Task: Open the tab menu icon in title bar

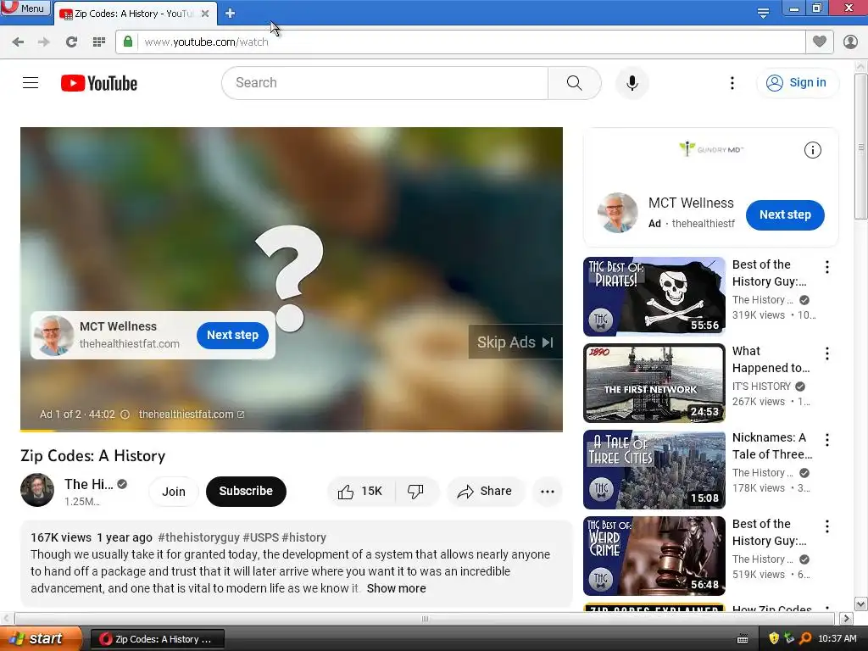Action: tap(763, 13)
